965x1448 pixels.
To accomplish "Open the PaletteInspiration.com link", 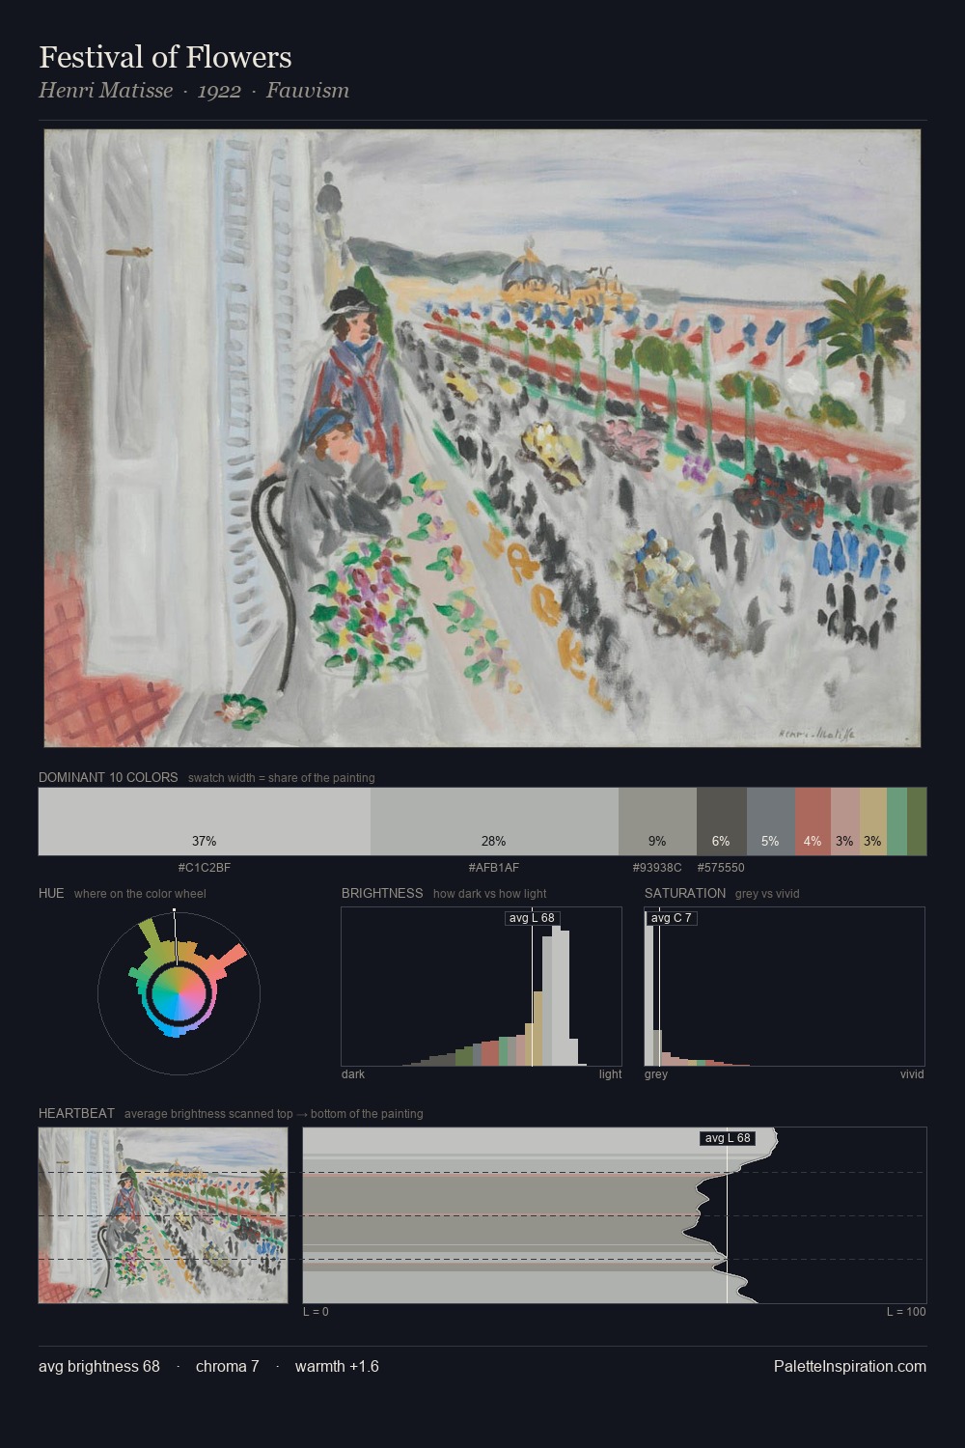I will tap(850, 1366).
